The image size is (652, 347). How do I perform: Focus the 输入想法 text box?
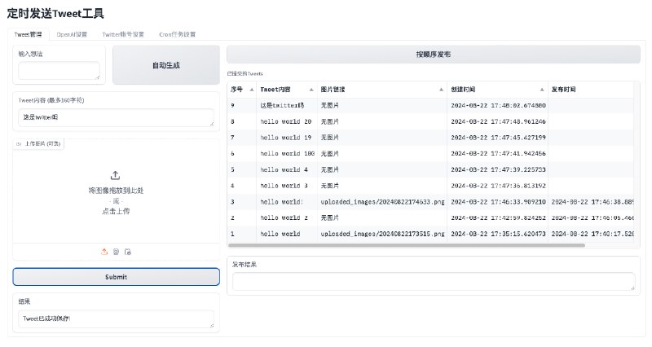(59, 70)
